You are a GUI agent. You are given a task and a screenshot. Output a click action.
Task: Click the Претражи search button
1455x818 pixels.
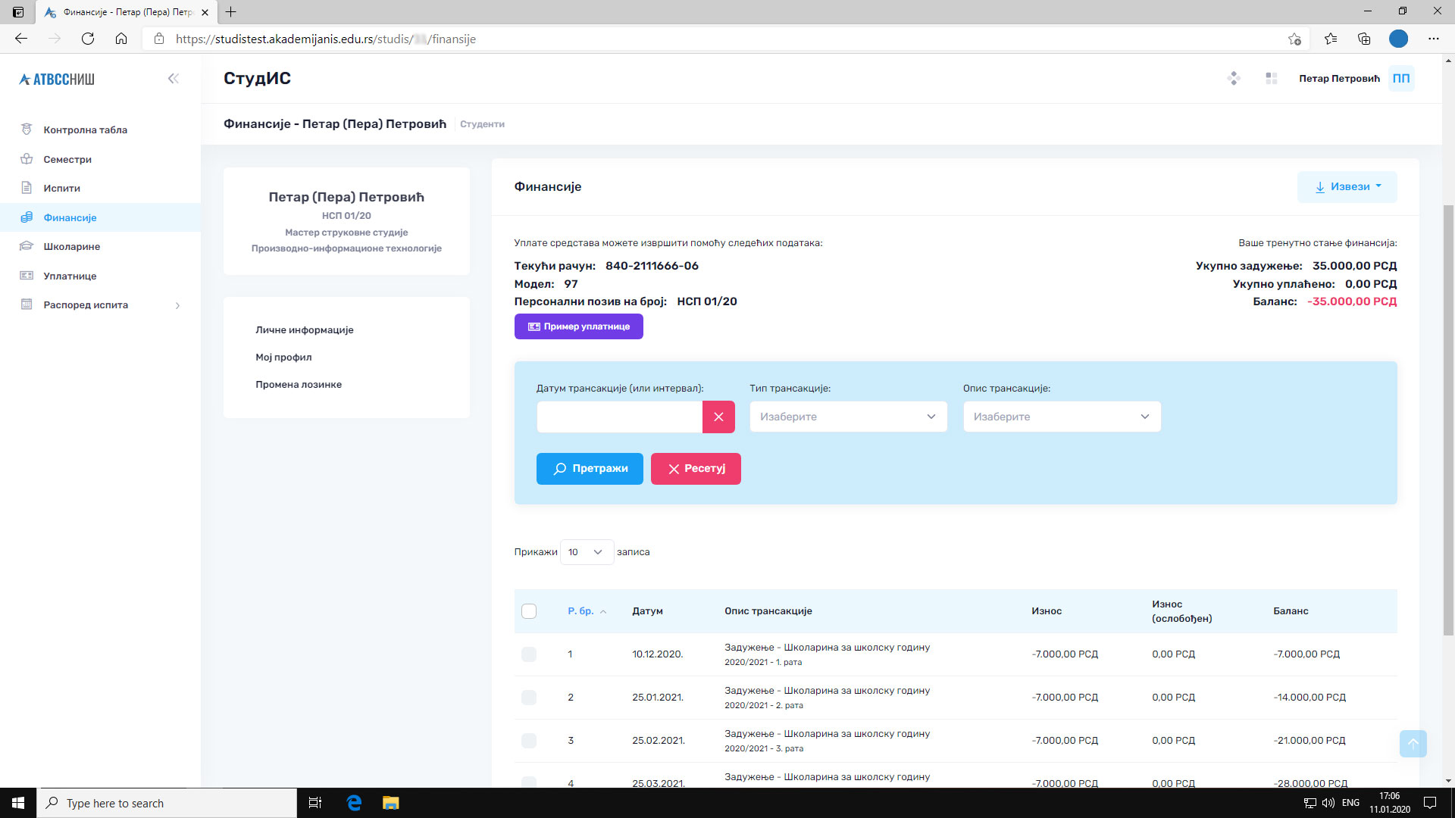[x=590, y=469]
